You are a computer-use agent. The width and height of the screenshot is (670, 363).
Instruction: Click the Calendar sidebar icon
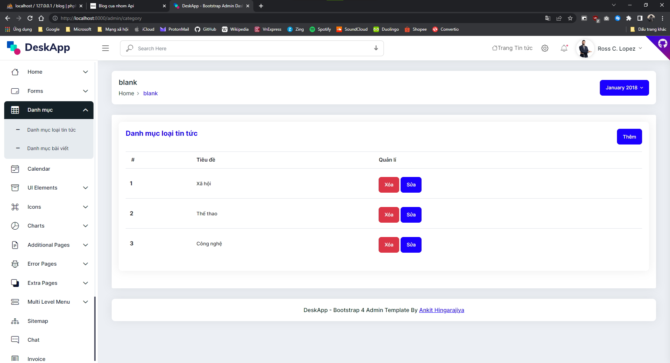click(x=15, y=169)
